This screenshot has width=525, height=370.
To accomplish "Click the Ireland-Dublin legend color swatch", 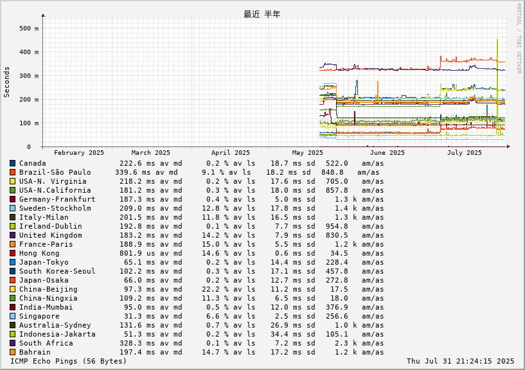I will [12, 226].
